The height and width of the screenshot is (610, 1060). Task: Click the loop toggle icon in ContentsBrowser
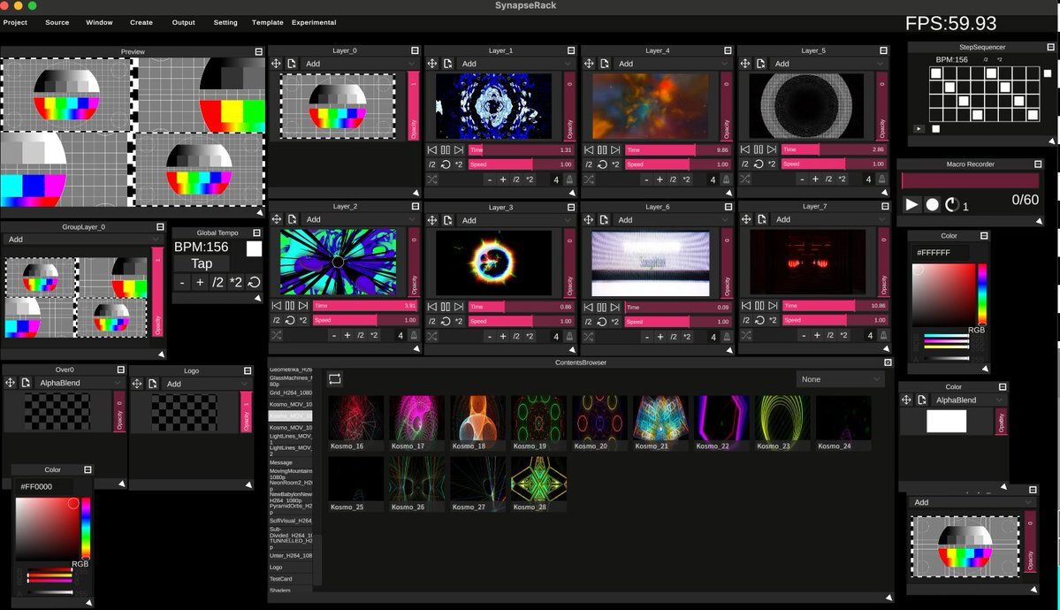coord(335,378)
